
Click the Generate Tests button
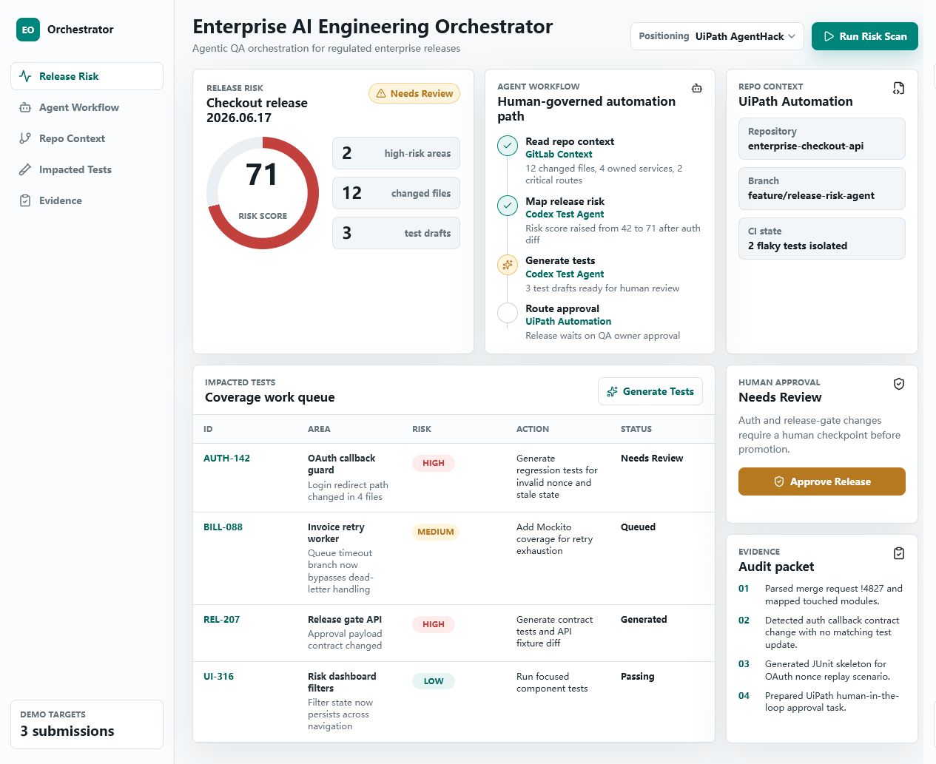[650, 391]
